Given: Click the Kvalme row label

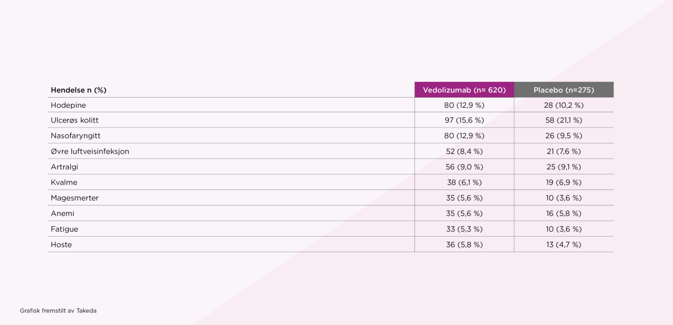Looking at the screenshot, I should pos(64,182).
